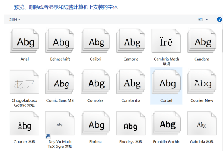Select the Franklin Gothic font icon

[x=166, y=123]
